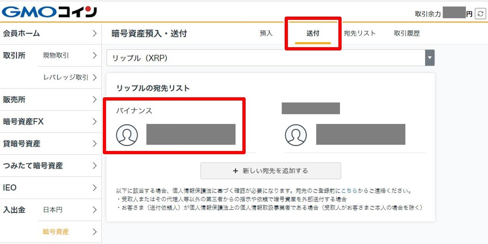Open the 取引履歴 tab
488x244 pixels.
[x=407, y=33]
